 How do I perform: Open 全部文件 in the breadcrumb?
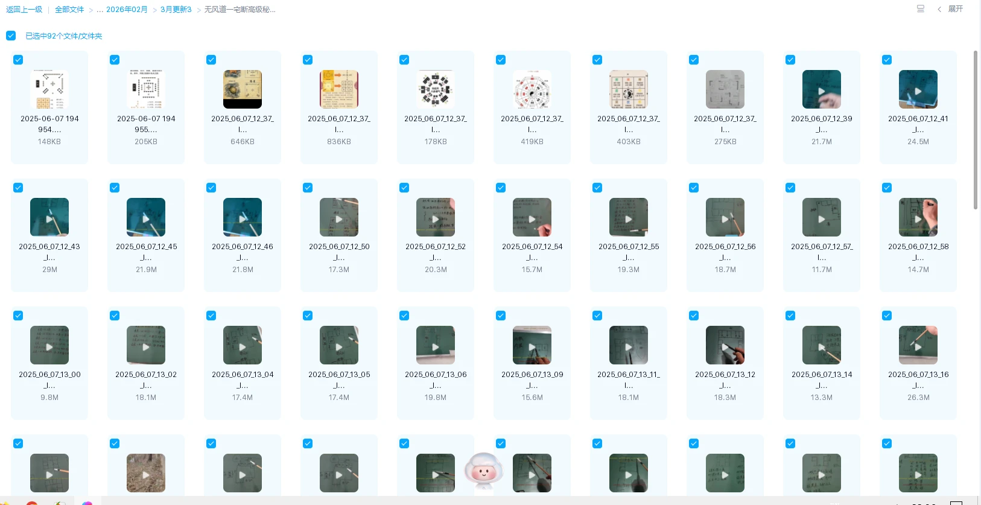[x=69, y=10]
